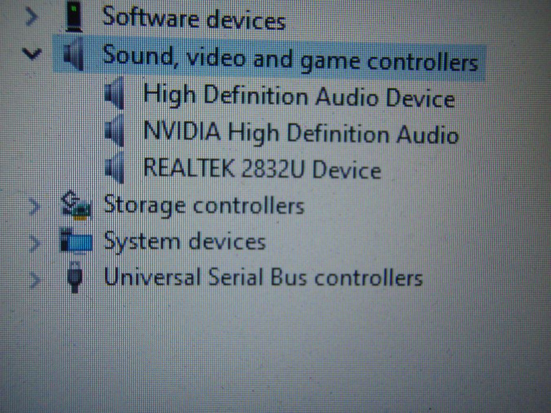Expand the System devices node
This screenshot has width=551, height=413.
coord(34,243)
